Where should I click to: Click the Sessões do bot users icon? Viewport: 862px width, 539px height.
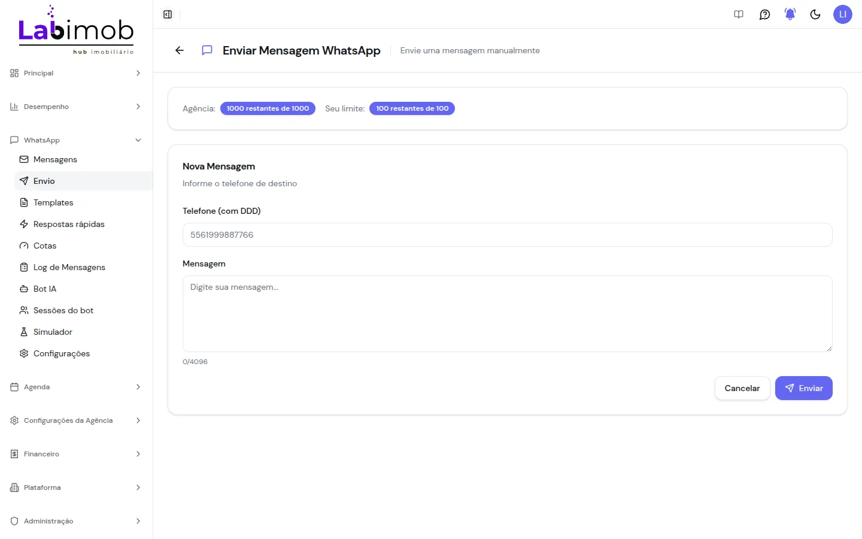click(x=24, y=310)
